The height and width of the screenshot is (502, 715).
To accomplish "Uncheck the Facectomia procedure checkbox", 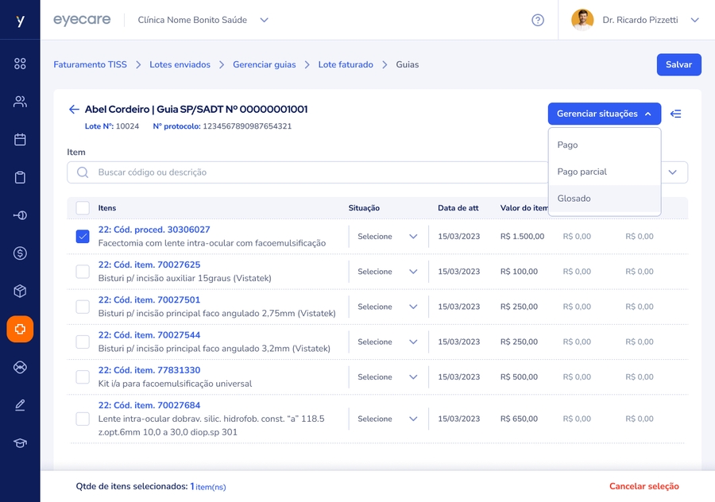I will (x=83, y=237).
